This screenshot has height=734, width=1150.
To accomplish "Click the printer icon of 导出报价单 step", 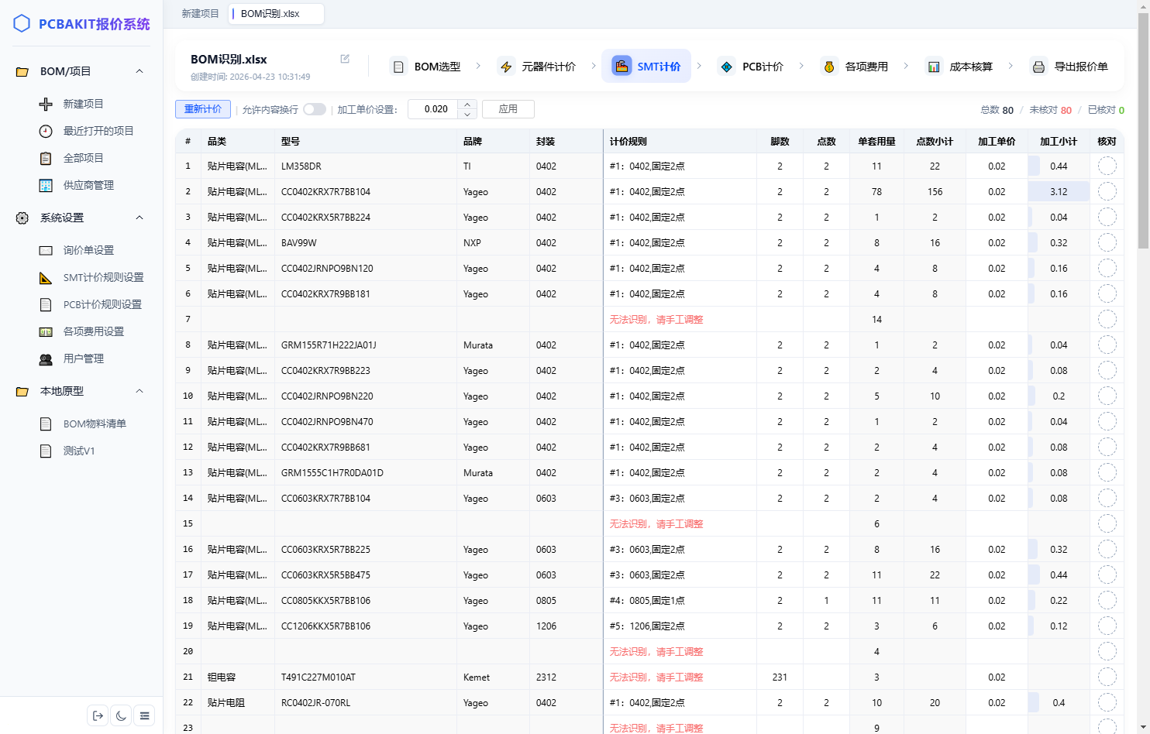I will click(x=1038, y=67).
